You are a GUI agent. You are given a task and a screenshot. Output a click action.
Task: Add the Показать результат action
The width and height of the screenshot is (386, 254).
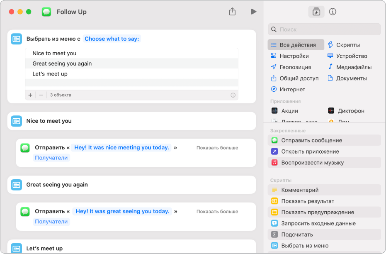[x=324, y=201]
